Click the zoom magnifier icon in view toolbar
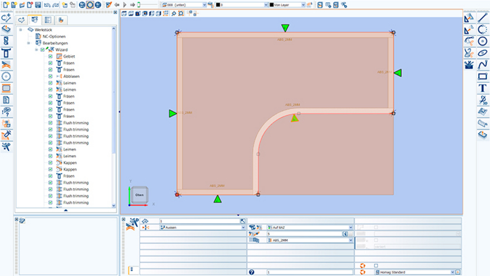The height and width of the screenshot is (276, 490). click(174, 13)
